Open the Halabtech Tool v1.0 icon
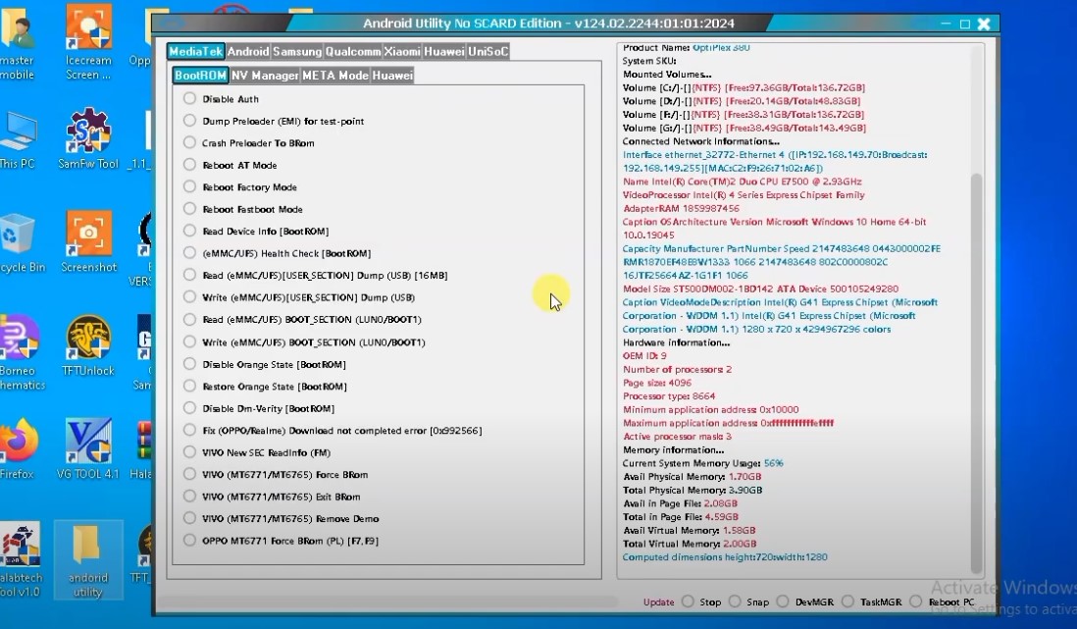 pyautogui.click(x=21, y=560)
